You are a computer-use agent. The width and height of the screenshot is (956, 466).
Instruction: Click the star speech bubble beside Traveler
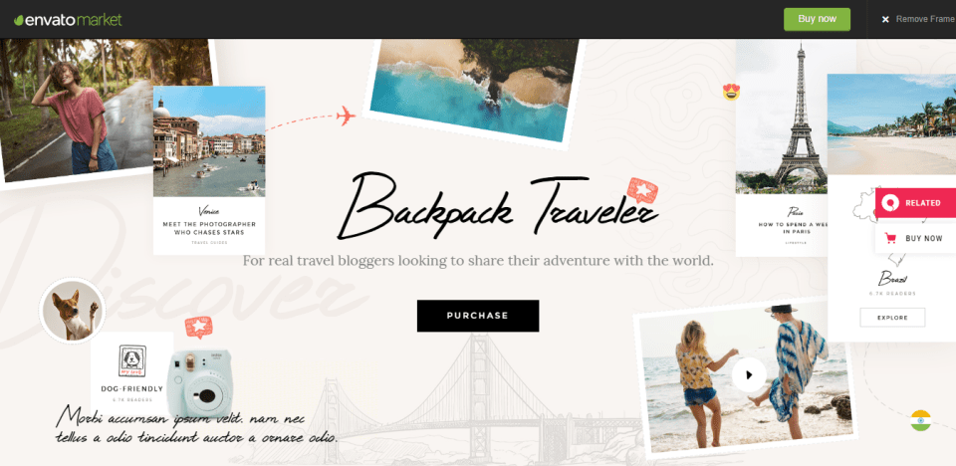pos(642,191)
